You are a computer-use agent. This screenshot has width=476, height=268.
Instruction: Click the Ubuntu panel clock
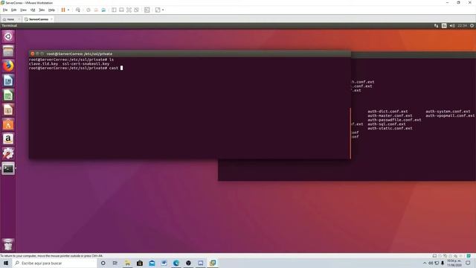462,26
